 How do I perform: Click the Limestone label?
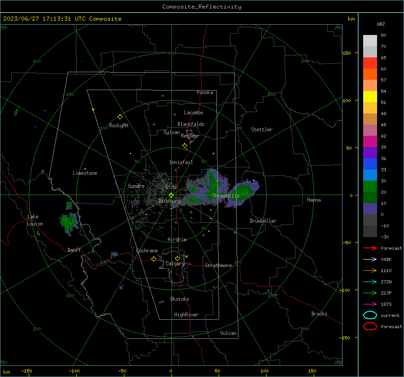pyautogui.click(x=85, y=173)
